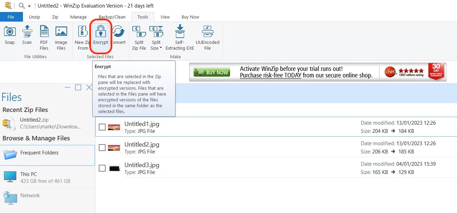Click the Untitled2.jpg file name
Screen dimensions: 457x213
click(x=142, y=145)
